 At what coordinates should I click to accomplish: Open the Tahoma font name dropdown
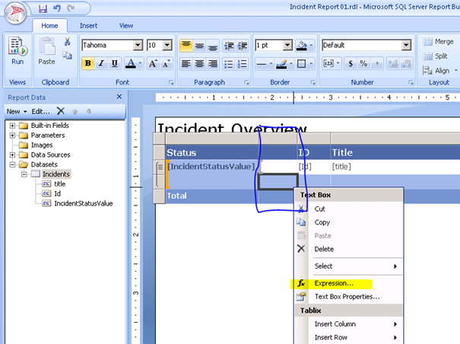click(138, 45)
